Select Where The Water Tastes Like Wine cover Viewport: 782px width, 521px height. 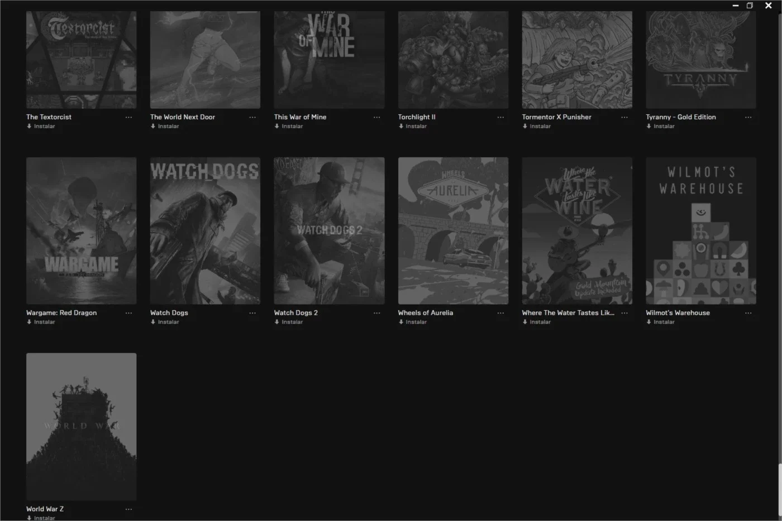[x=578, y=231]
